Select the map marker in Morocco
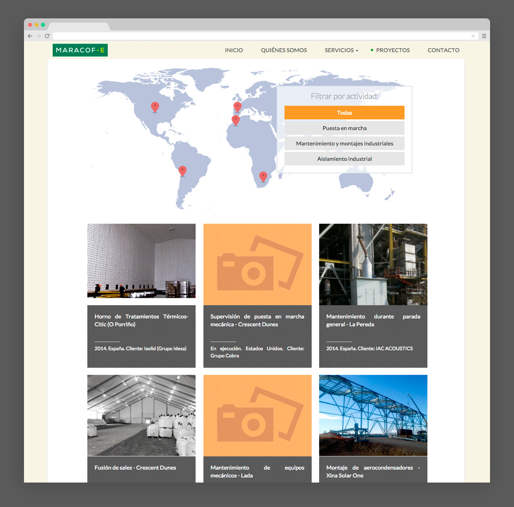The height and width of the screenshot is (507, 514). [236, 120]
